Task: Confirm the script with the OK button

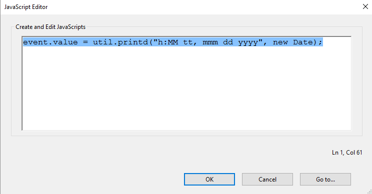Action: [x=209, y=180]
